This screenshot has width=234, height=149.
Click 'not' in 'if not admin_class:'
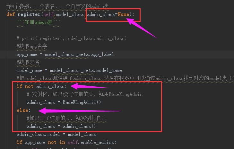point(29,86)
